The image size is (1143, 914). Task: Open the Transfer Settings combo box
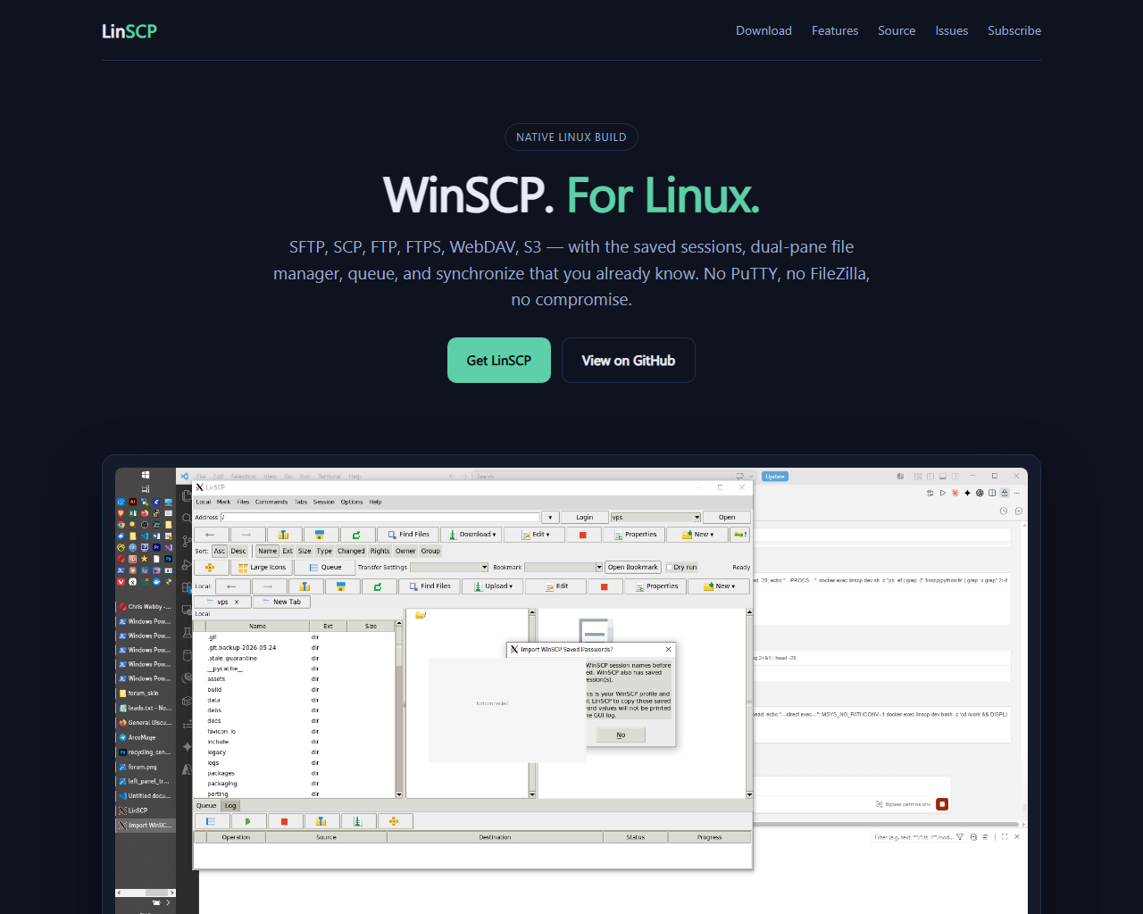449,568
